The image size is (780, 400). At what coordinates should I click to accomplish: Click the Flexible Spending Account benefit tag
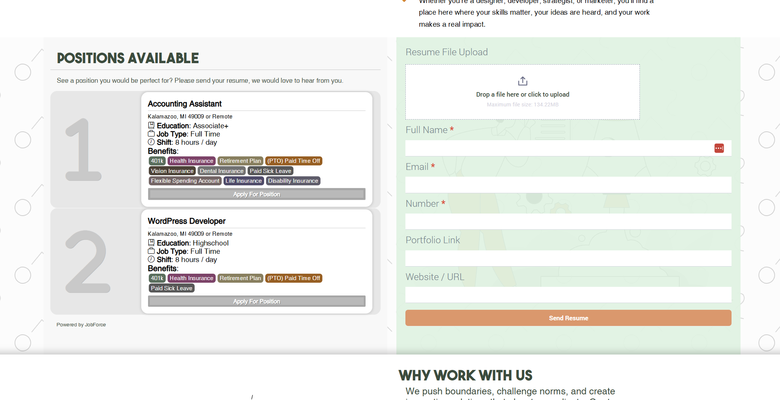[185, 181]
